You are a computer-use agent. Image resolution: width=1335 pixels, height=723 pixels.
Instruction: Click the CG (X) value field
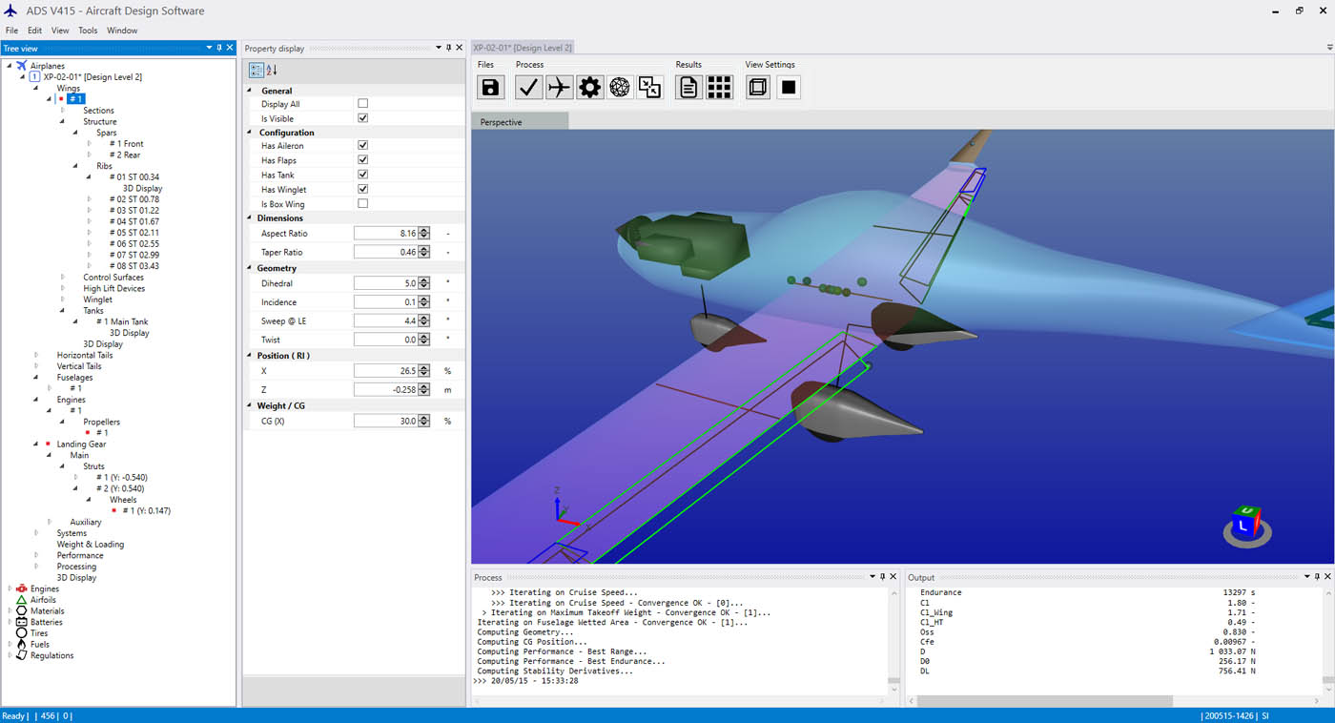tap(385, 421)
